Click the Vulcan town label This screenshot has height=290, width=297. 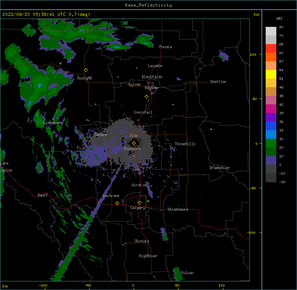187,273
